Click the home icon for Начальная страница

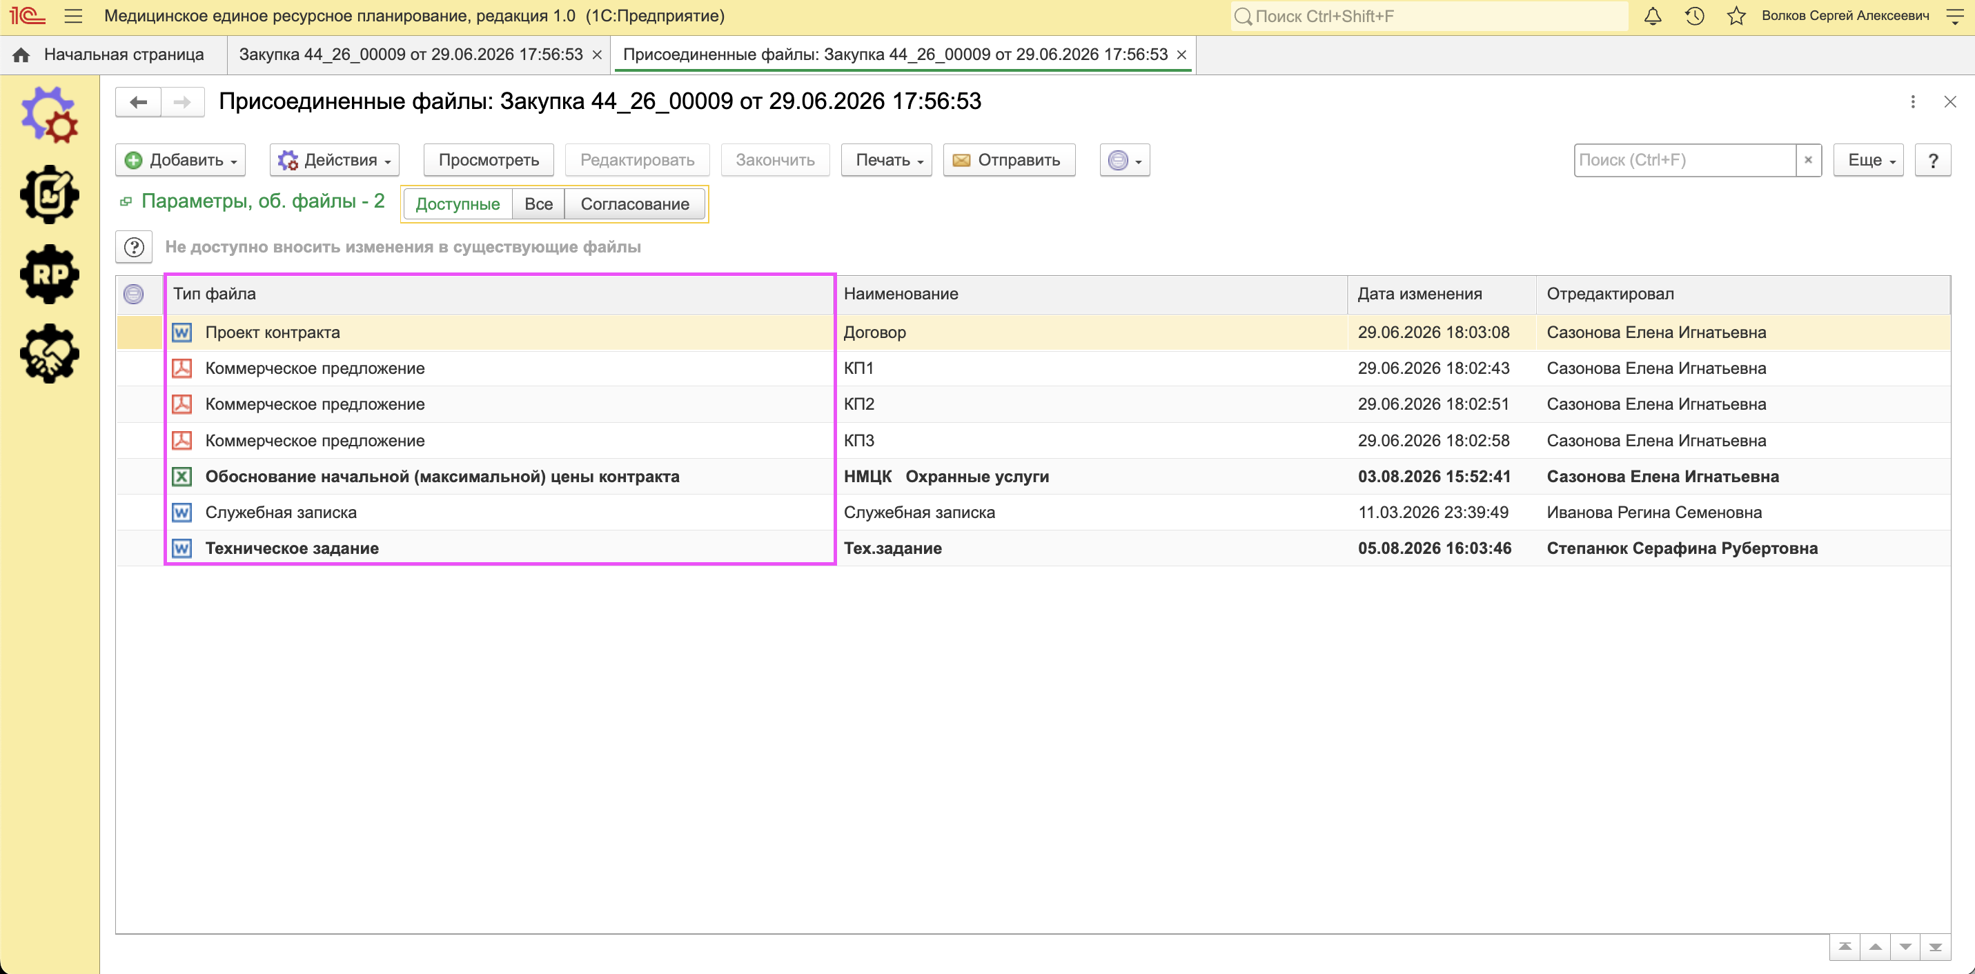pyautogui.click(x=21, y=55)
